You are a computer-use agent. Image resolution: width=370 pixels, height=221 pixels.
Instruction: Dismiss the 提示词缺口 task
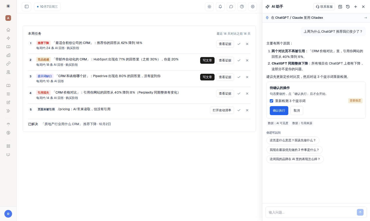247,77
